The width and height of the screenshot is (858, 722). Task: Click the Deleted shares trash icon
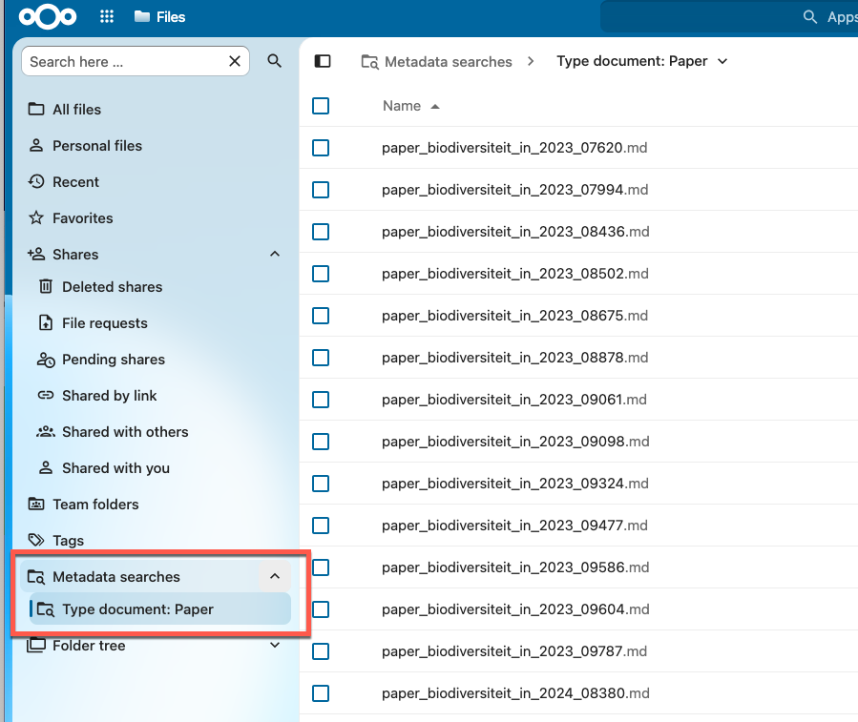coord(46,286)
